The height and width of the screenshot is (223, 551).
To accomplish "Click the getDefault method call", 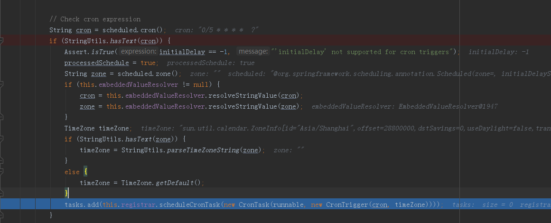I will 175,183.
